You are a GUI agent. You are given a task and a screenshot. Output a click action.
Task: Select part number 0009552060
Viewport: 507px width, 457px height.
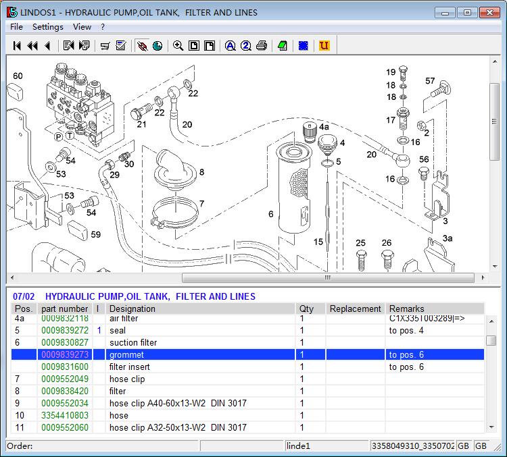(65, 427)
